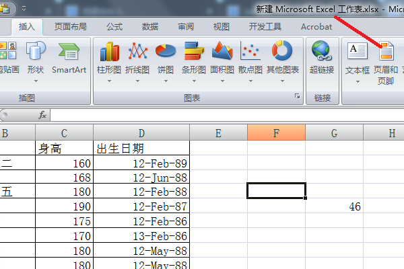404x269 pixels.
Task: Open the chart (图表) group dialog launcher
Action: [x=297, y=98]
